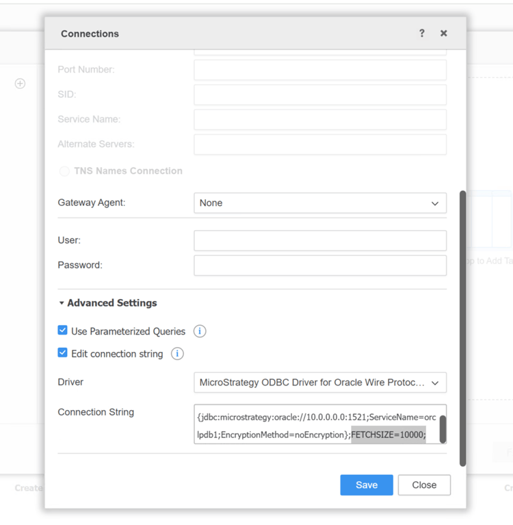Open the Gateway Agent dropdown
Image resolution: width=513 pixels, height=525 pixels.
[320, 203]
